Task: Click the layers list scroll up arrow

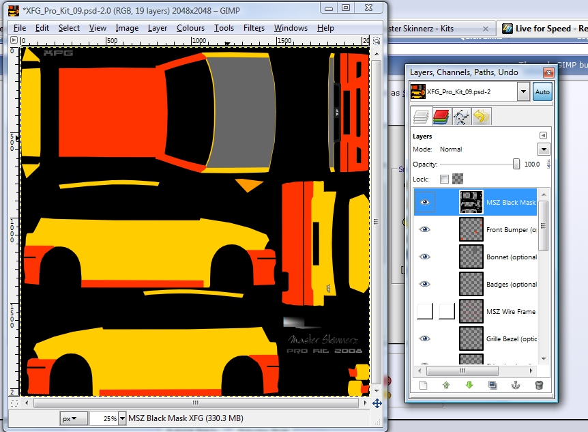Action: click(x=544, y=195)
